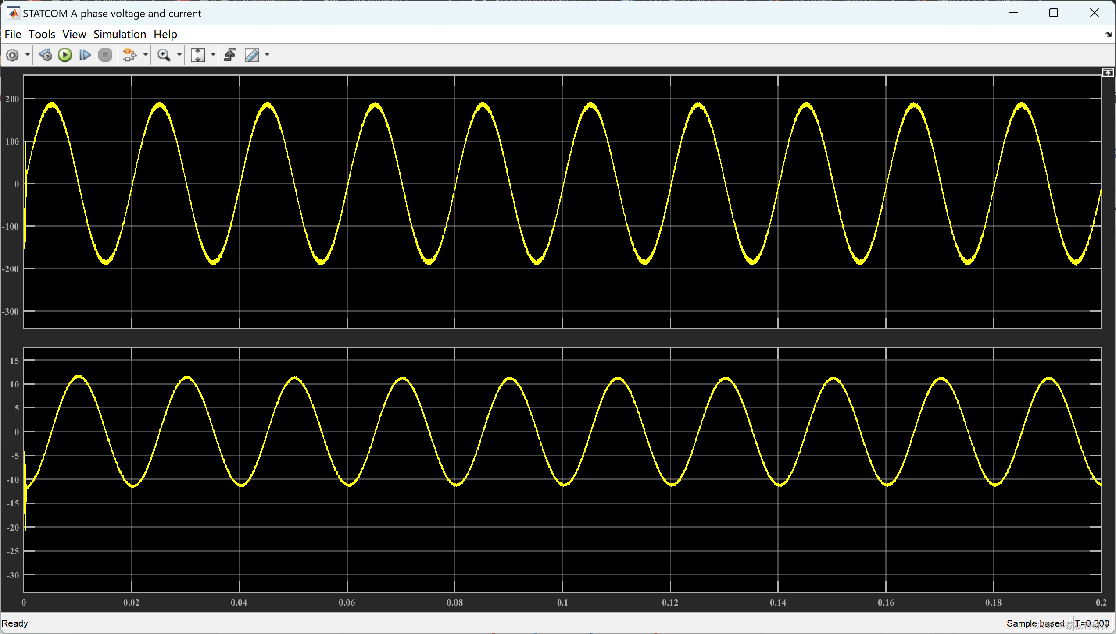Screen dimensions: 1116x634
Task: Click the maximize axes button at top-right of plot
Action: point(1108,73)
